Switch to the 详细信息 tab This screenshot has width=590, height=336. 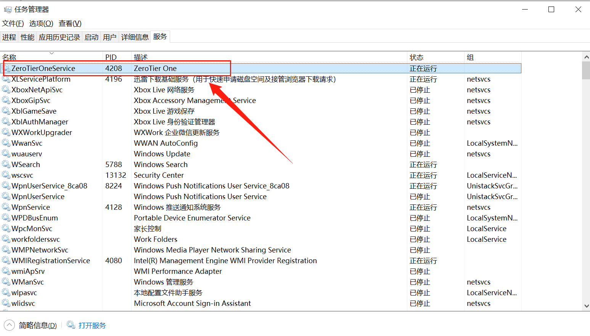click(x=135, y=37)
